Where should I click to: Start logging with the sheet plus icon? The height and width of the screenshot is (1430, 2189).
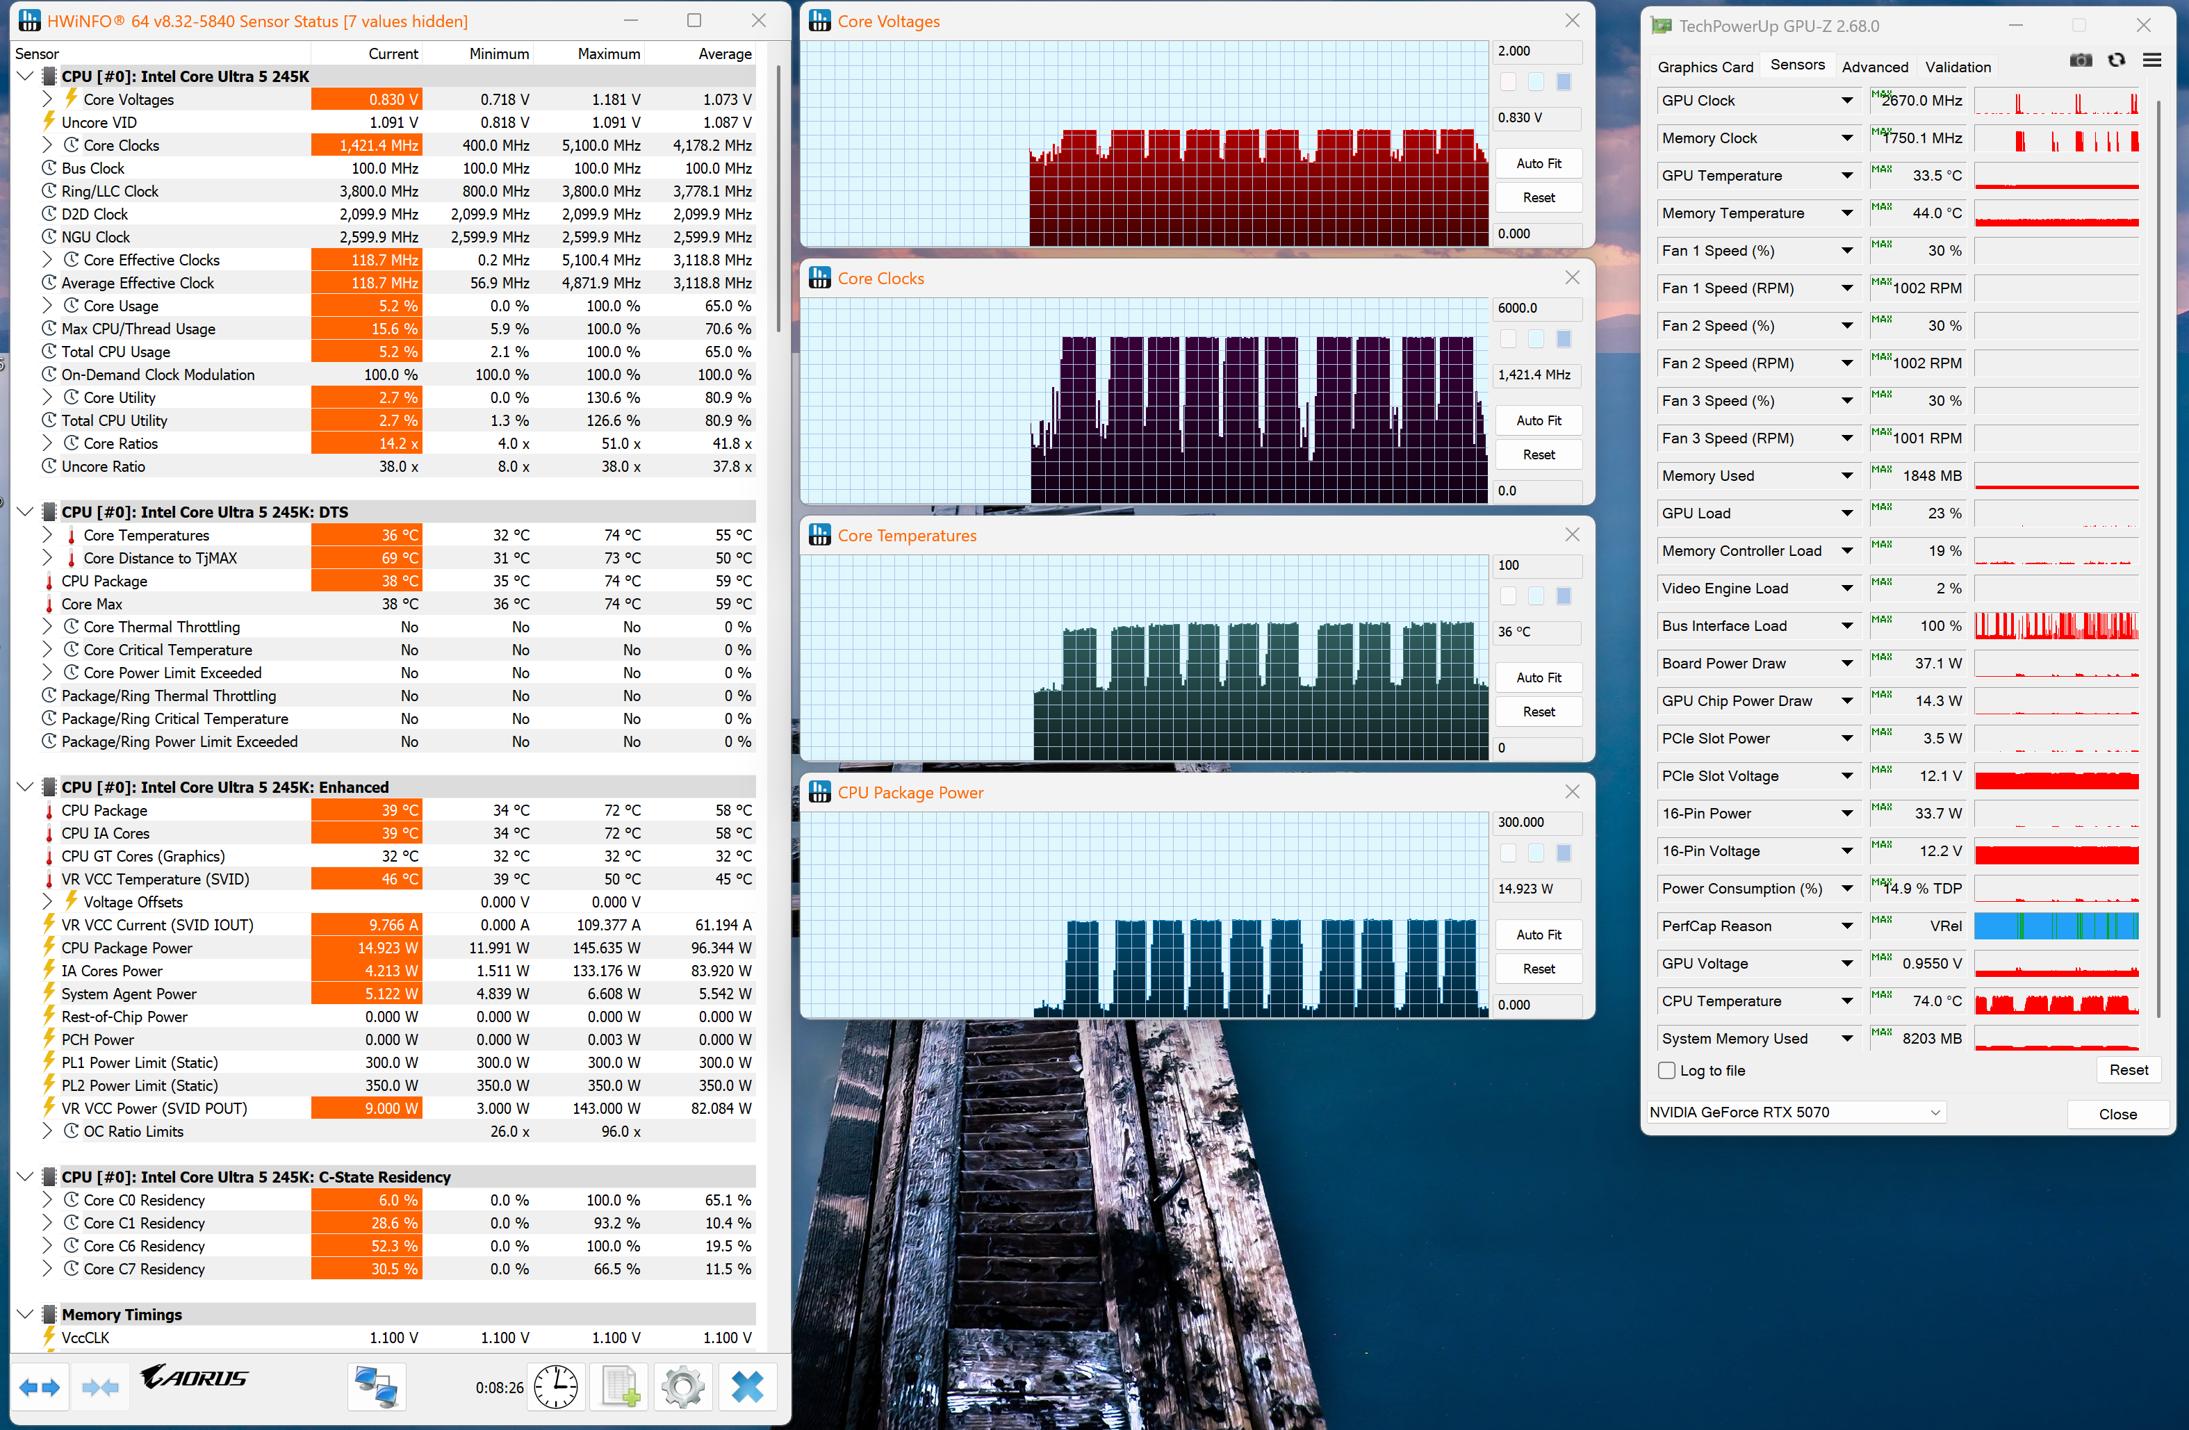coord(620,1387)
